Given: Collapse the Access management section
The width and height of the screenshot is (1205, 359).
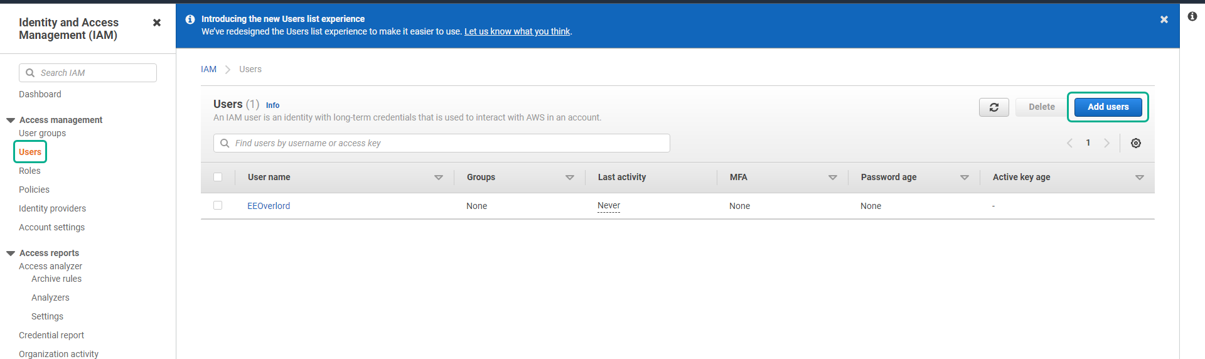Looking at the screenshot, I should pyautogui.click(x=11, y=120).
